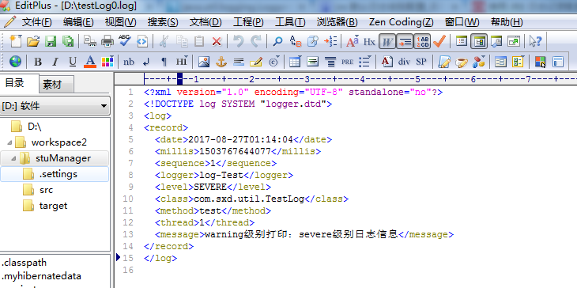Apply underline tag with U icon

pos(73,62)
